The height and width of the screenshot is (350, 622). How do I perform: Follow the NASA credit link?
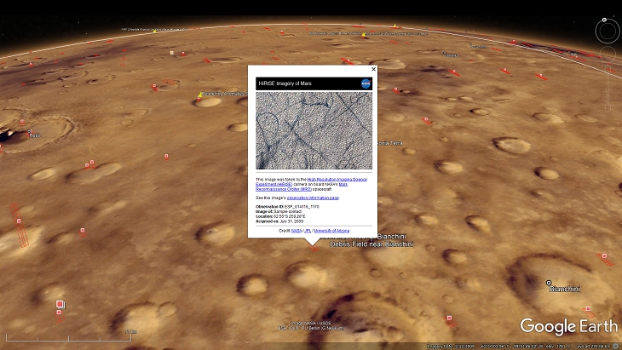pos(297,231)
